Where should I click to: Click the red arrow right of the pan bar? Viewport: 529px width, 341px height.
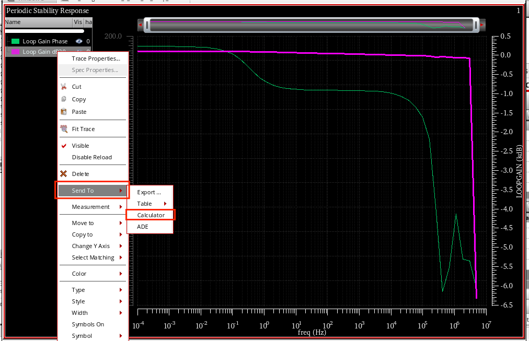(481, 24)
